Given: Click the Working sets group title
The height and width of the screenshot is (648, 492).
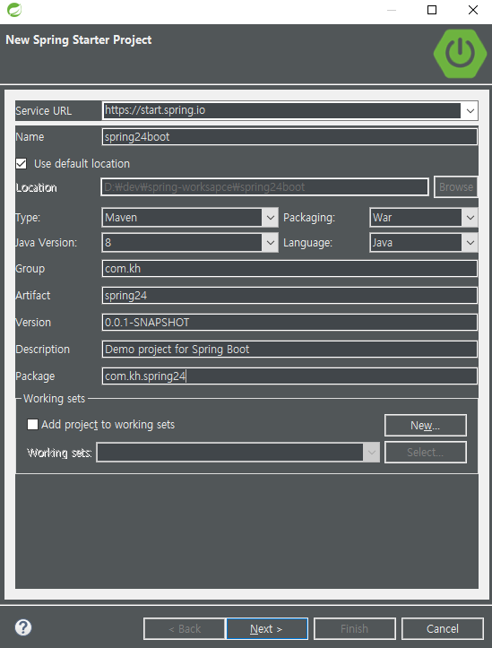Looking at the screenshot, I should [54, 398].
